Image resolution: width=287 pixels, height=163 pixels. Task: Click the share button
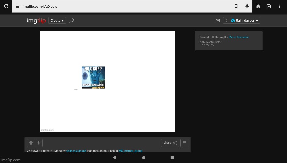tap(170, 143)
